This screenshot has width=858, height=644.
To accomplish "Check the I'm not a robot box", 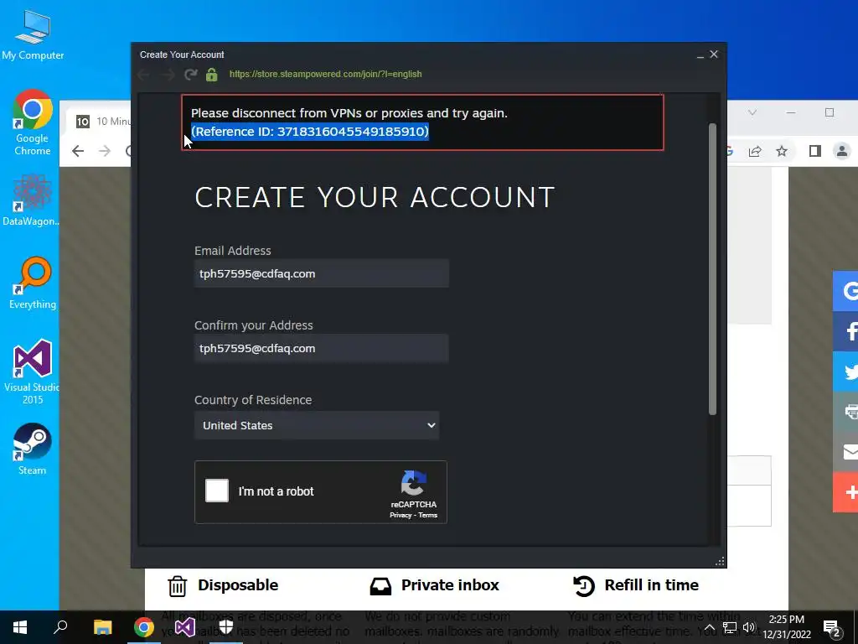I will click(x=217, y=491).
